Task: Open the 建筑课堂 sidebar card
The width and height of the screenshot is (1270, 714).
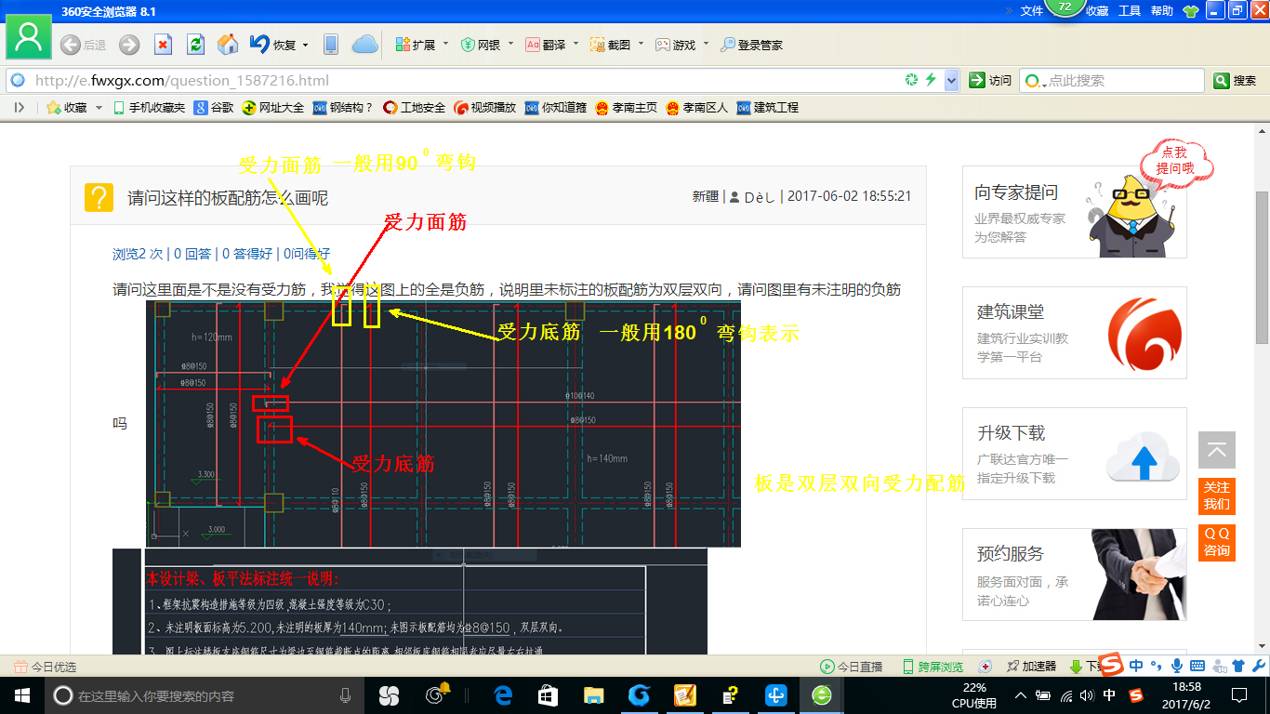Action: pos(1075,333)
